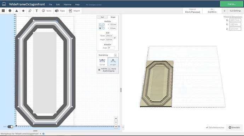Click the pane divider handle
The image size is (244, 136).
[x=121, y=90]
